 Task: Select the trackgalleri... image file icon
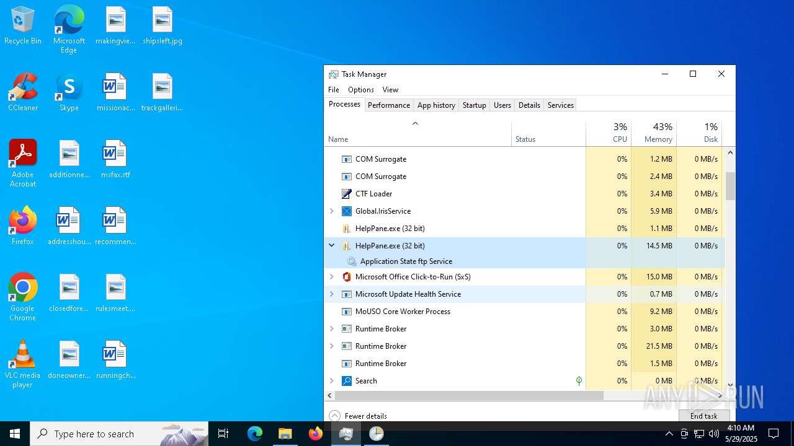pyautogui.click(x=163, y=93)
